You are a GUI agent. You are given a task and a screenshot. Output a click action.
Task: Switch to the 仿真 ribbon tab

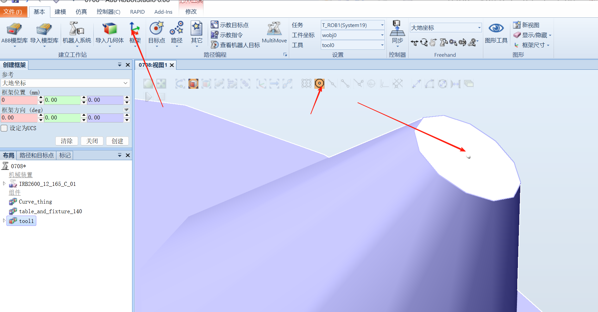coord(81,12)
